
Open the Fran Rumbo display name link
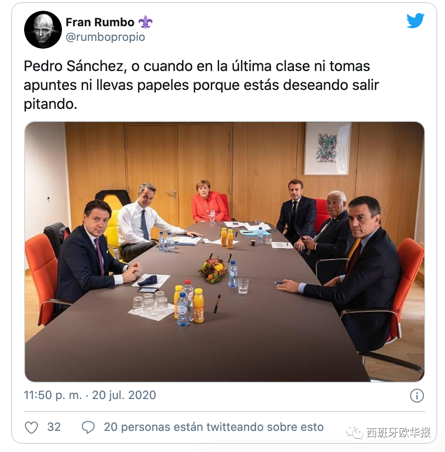tap(100, 22)
